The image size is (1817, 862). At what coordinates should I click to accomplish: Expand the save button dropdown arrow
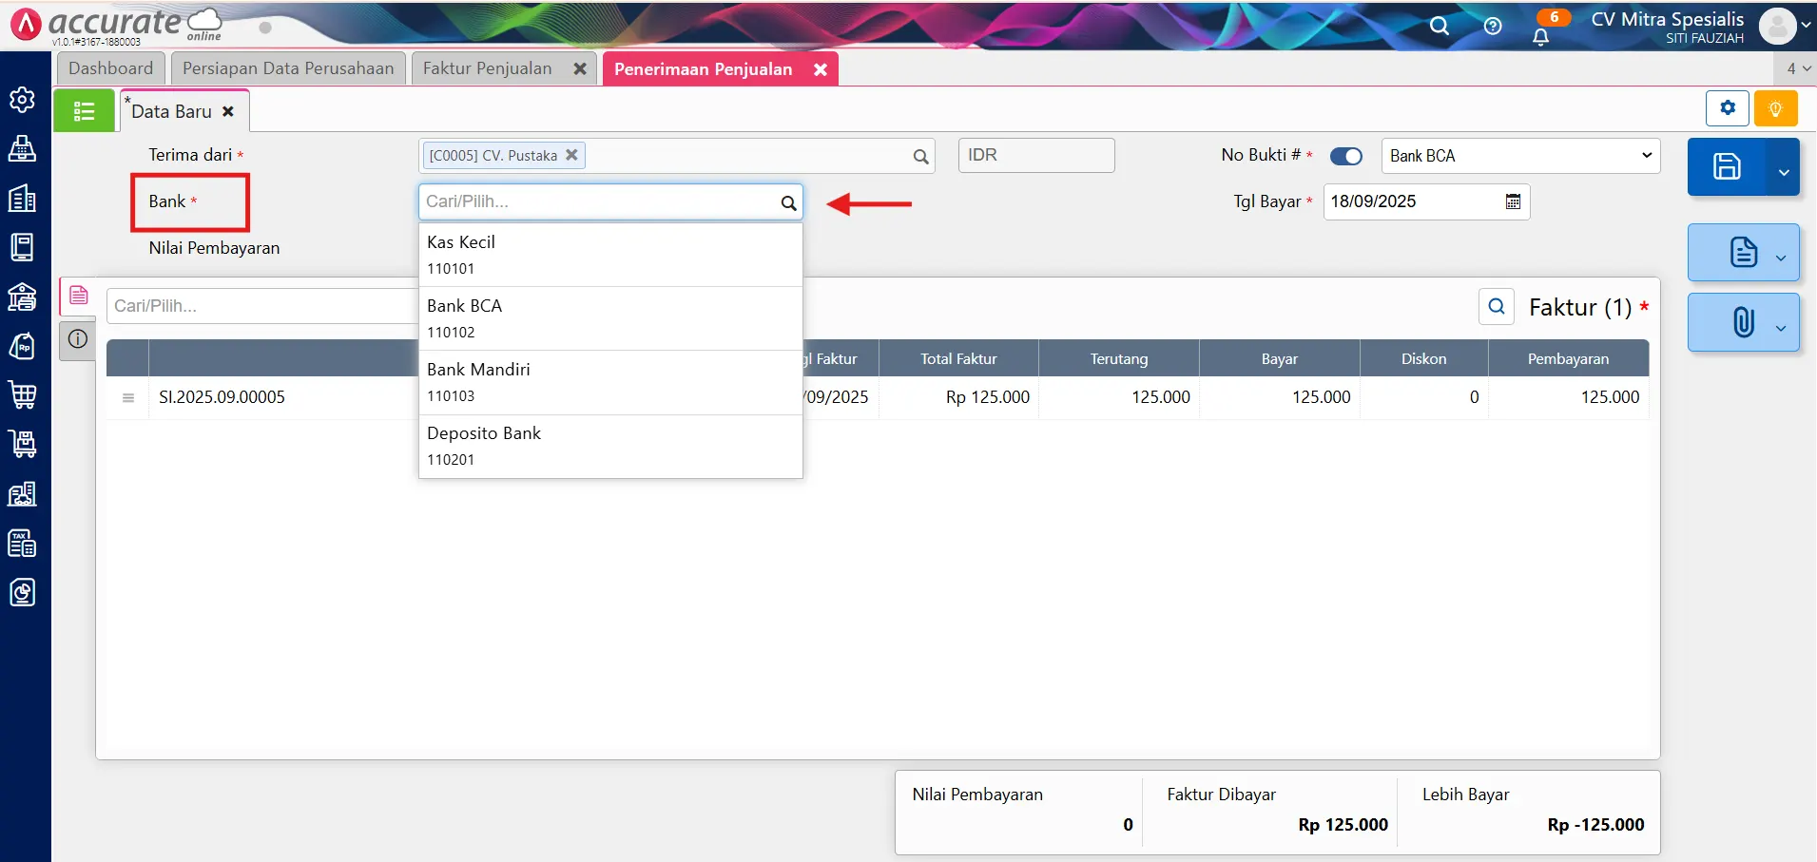pyautogui.click(x=1783, y=172)
